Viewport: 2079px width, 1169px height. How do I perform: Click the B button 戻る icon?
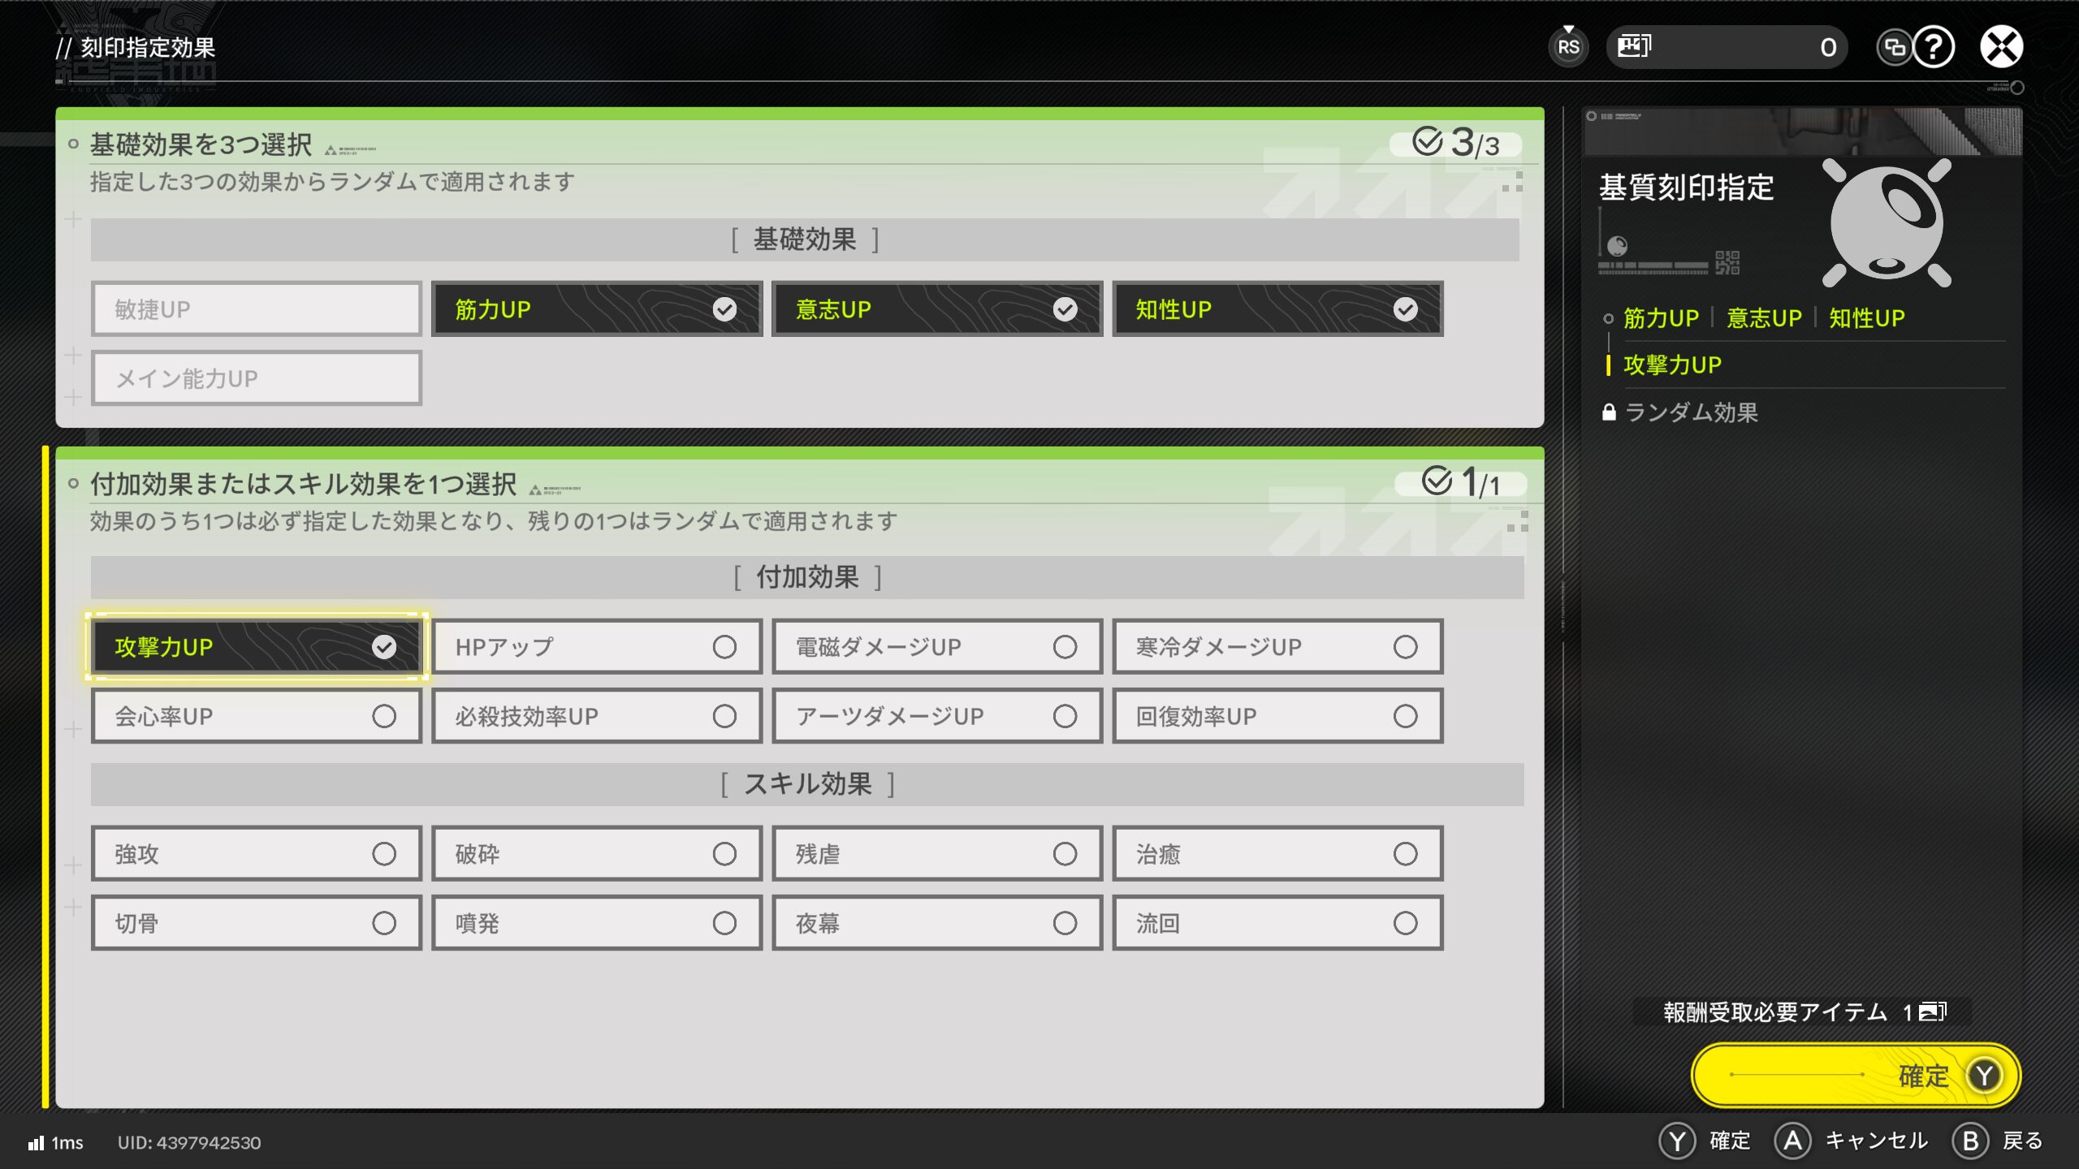point(1971,1141)
